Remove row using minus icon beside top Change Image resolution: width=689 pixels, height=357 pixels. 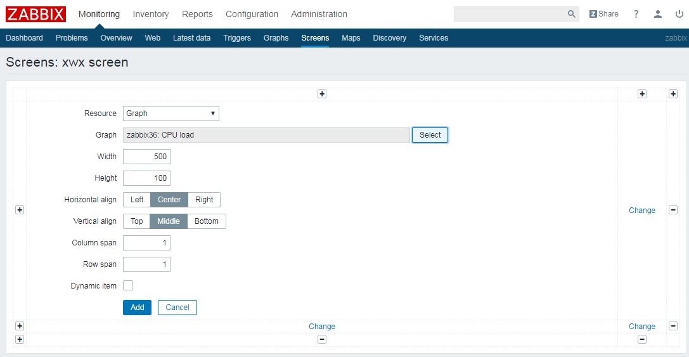click(673, 210)
